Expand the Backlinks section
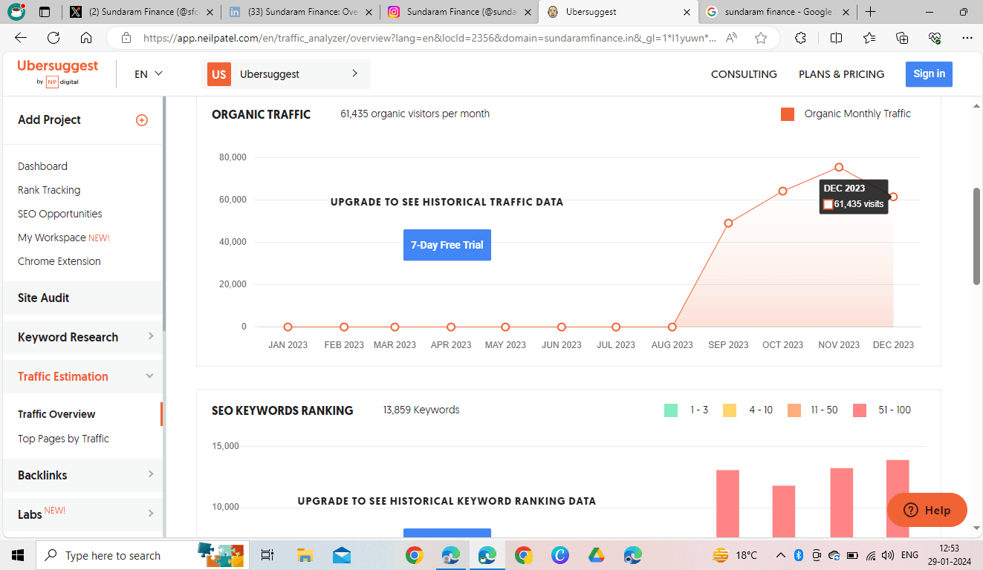Viewport: 983px width, 570px height. point(82,475)
